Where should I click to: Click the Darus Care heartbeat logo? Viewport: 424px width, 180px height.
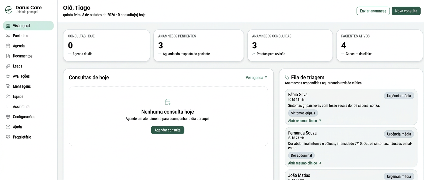coord(9,10)
